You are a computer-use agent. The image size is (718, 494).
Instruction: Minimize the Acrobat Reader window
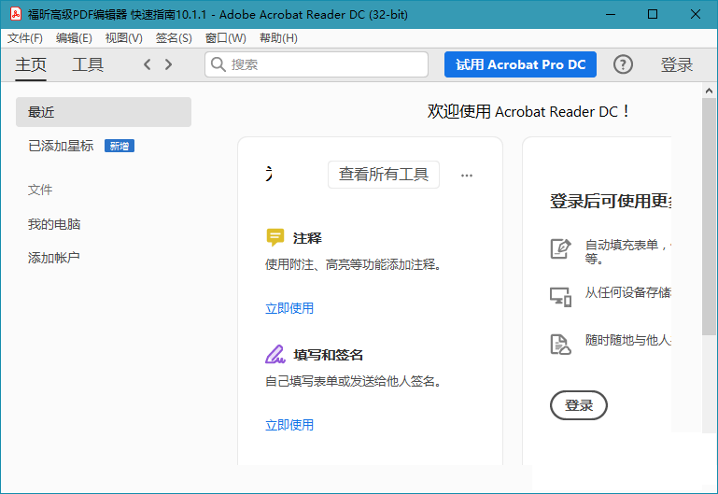(611, 14)
